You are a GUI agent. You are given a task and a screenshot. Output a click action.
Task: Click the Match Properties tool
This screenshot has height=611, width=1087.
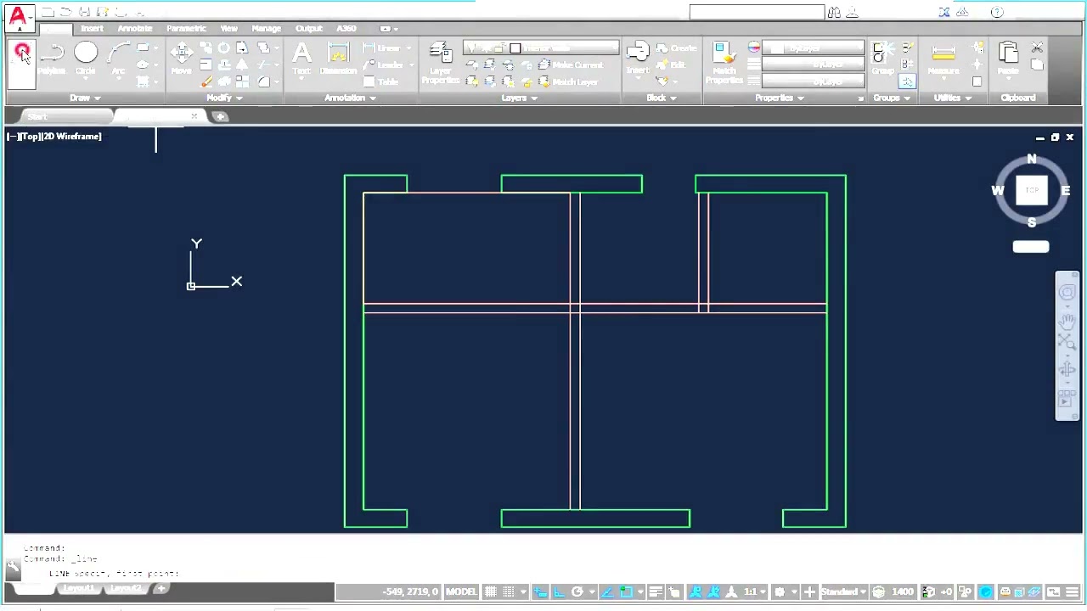(724, 63)
